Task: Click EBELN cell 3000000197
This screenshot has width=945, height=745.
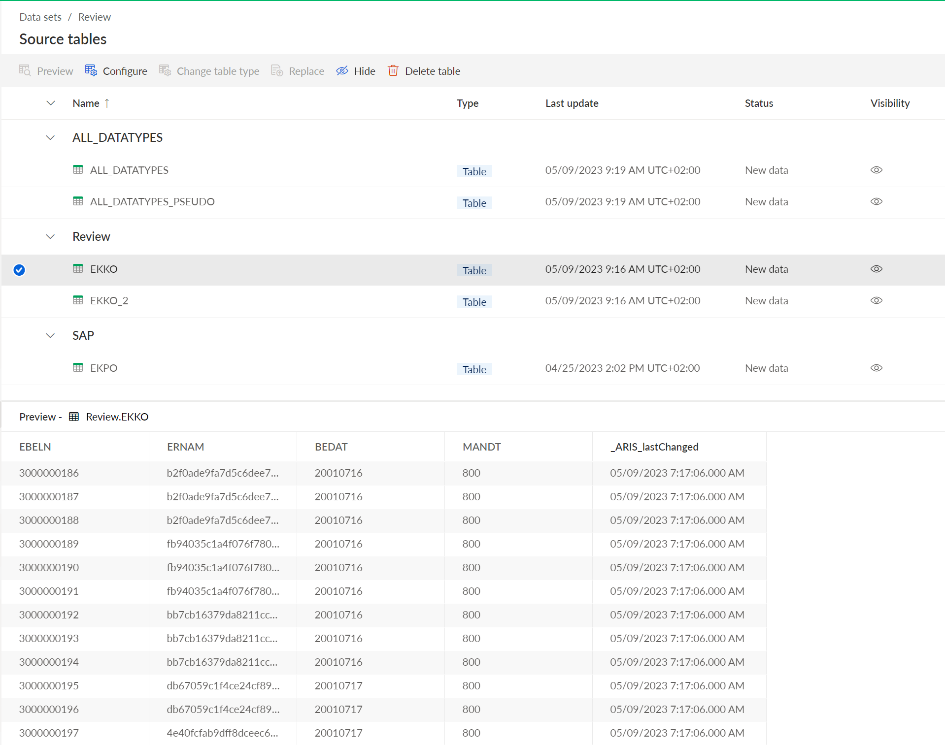Action: point(49,733)
